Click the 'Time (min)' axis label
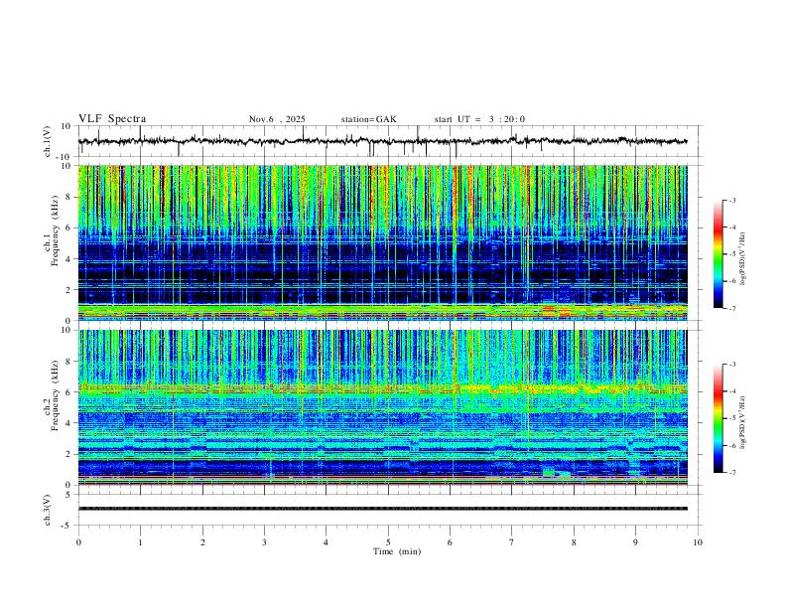The height and width of the screenshot is (608, 786). point(397,551)
